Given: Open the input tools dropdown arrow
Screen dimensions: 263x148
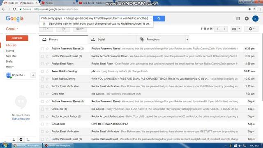Looking at the screenshot, I should pos(239,29).
